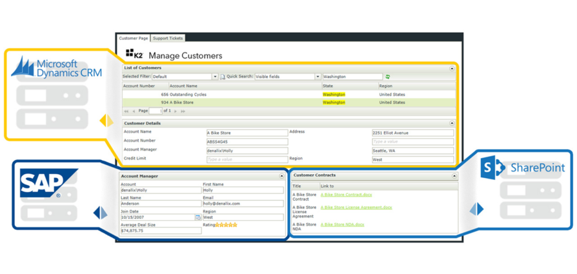577x274 pixels.
Task: Go to first page of customers
Action: pyautogui.click(x=126, y=111)
